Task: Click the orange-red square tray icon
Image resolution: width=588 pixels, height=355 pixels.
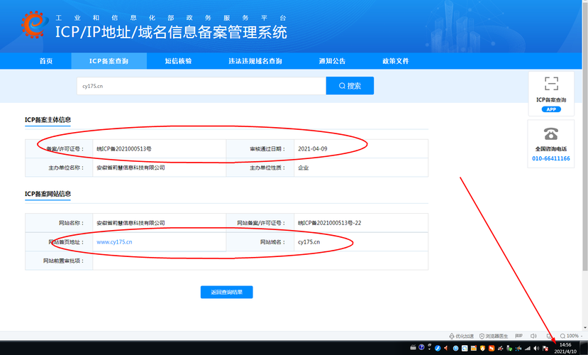Action: [492, 348]
